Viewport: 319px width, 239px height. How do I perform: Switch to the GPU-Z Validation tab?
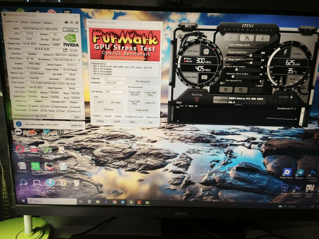pos(48,23)
